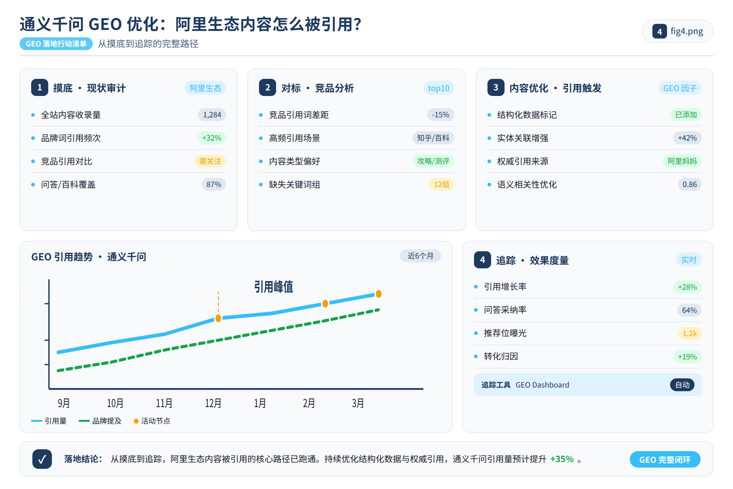The height and width of the screenshot is (489, 733).
Task: Click the blue 引用量 legend line
Action: pos(36,421)
